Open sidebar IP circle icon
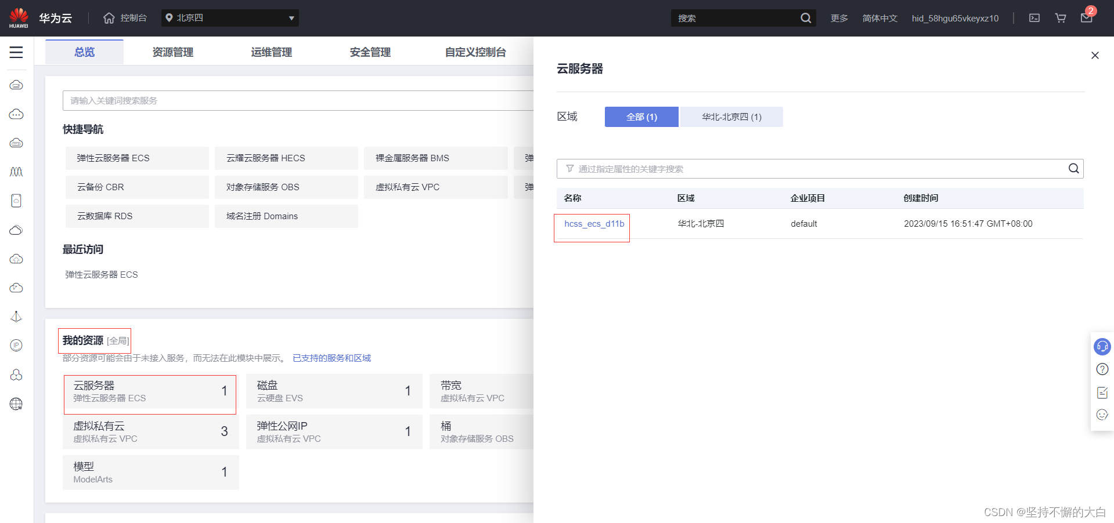This screenshot has height=523, width=1114. tap(16, 346)
